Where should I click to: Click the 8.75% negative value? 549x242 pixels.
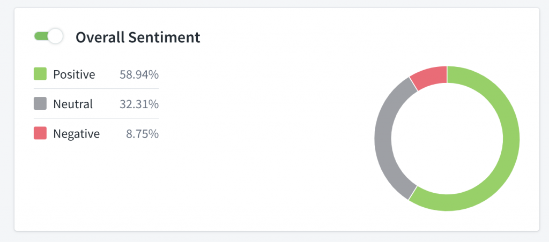click(x=142, y=133)
